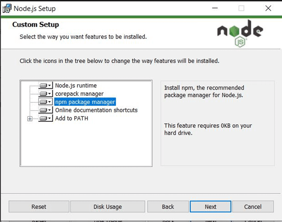Click the Node.js Setup installer title bar icon
Viewport: 282px width, 222px height.
[x=6, y=8]
